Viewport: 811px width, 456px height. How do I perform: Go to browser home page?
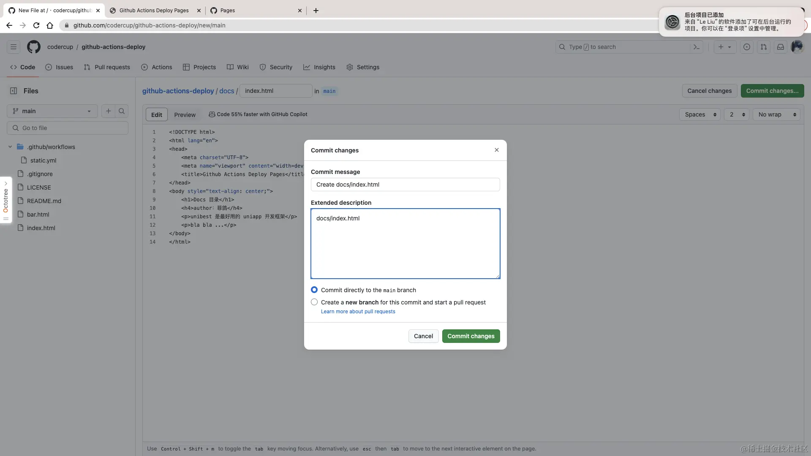(50, 25)
